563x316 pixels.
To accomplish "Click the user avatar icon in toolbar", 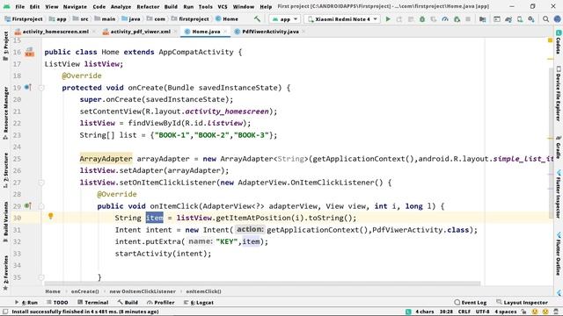I will pos(557,19).
